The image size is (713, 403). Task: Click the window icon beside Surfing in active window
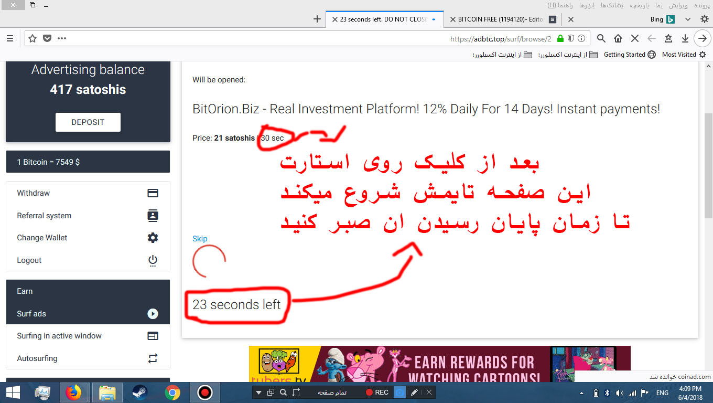click(x=153, y=336)
